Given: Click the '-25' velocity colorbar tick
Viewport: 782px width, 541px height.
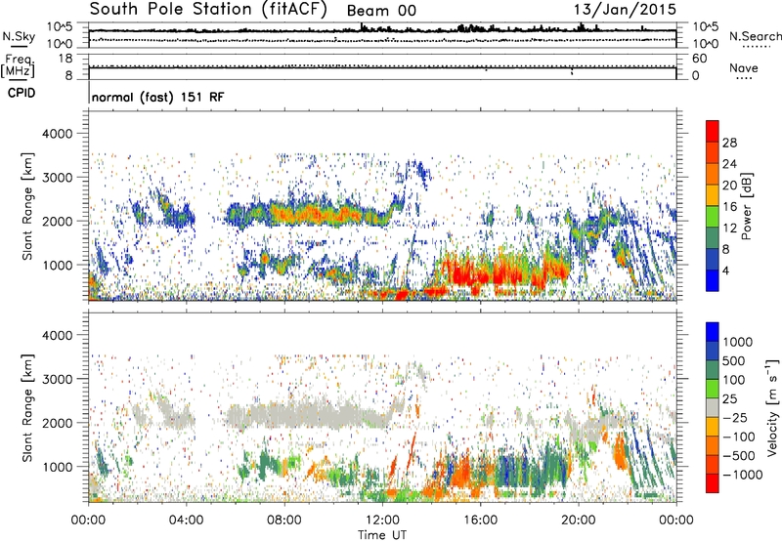Looking at the screenshot, I should 735,417.
